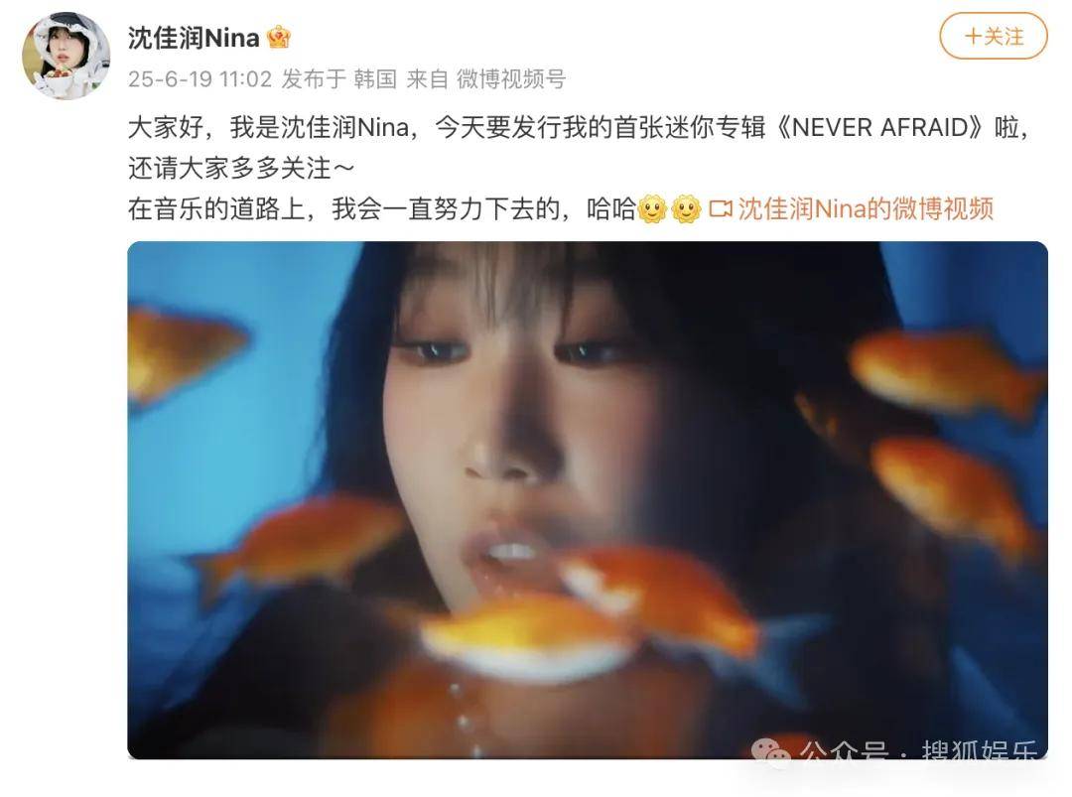1072x797 pixels.
Task: Click the WeChat logo in the watermark
Action: [x=770, y=752]
